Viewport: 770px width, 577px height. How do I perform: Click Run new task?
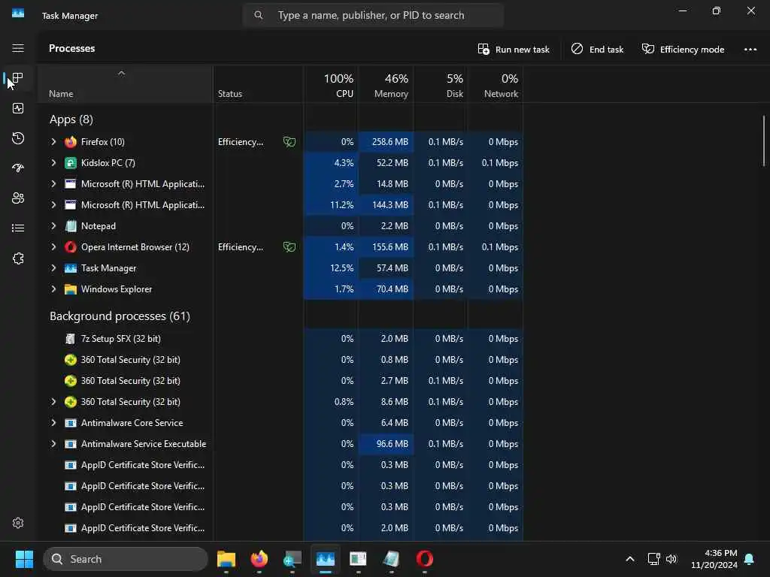click(514, 49)
